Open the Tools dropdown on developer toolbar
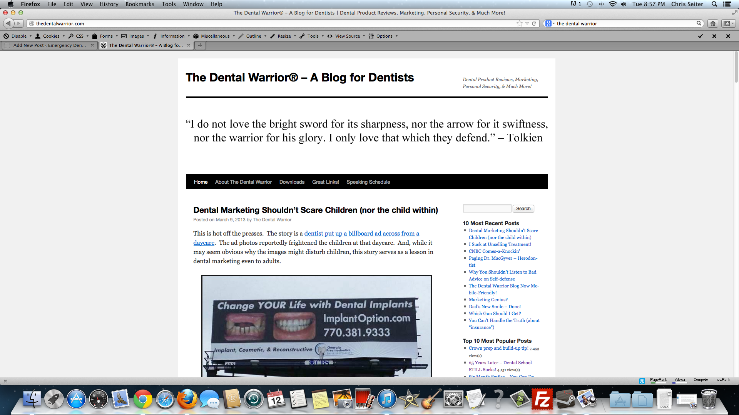This screenshot has height=415, width=739. [x=312, y=36]
